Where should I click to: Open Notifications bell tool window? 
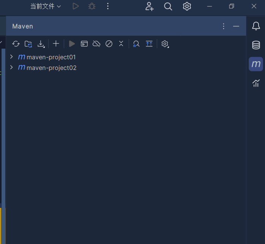tap(256, 26)
